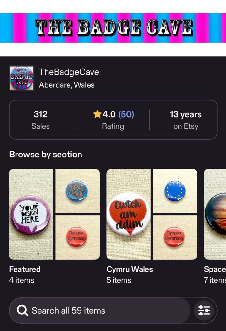Click the 312 Sales statistic
The width and height of the screenshot is (226, 331).
[x=40, y=120]
